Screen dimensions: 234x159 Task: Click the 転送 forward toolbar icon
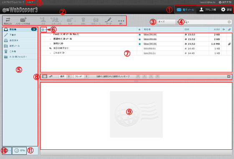(x=70, y=21)
